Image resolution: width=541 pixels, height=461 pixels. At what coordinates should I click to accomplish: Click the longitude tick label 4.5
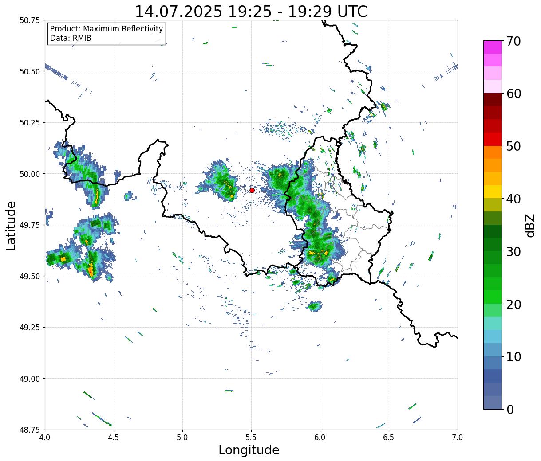click(x=114, y=438)
